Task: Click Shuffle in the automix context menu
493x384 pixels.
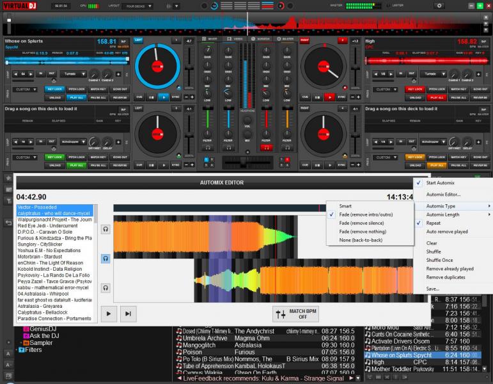Action: tap(434, 252)
